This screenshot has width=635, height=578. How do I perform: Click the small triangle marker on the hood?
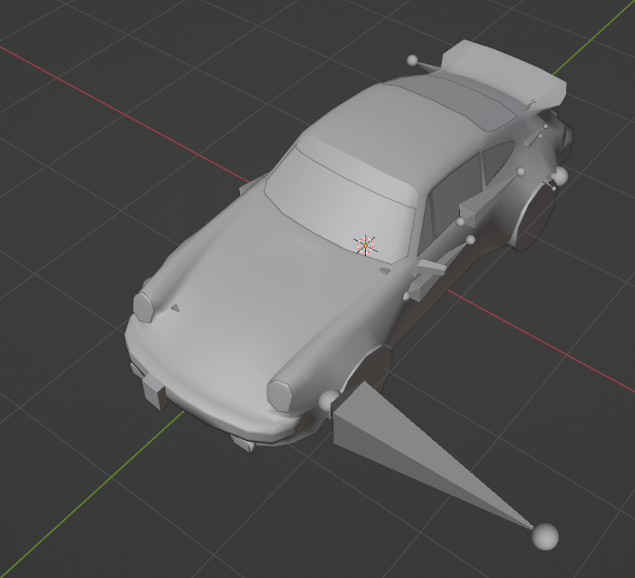click(175, 307)
